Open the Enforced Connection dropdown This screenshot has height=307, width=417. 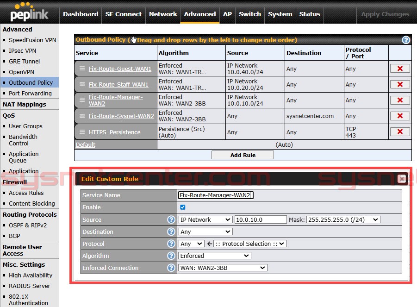pos(223,268)
